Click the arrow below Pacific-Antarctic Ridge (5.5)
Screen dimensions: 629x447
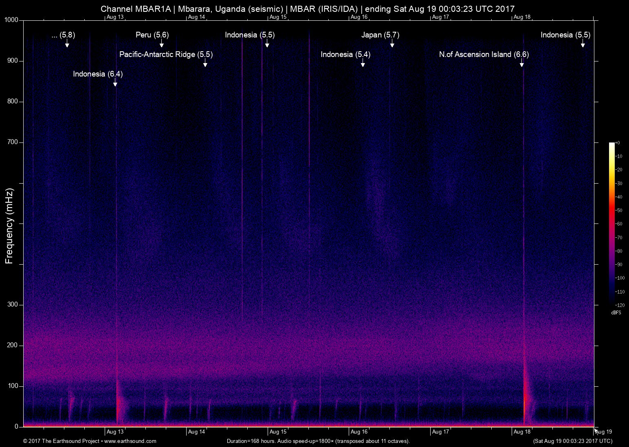205,64
